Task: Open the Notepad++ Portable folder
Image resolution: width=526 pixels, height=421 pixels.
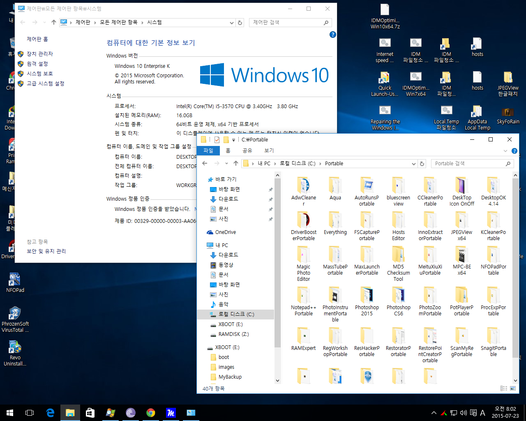Action: [x=304, y=302]
